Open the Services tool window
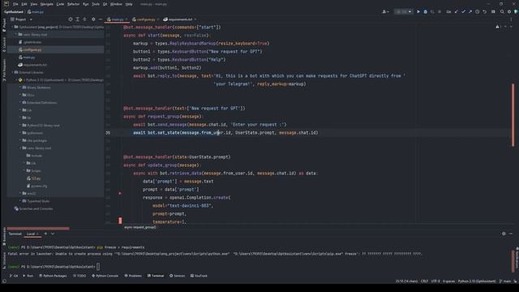This screenshot has width=519, height=292. 178,276
